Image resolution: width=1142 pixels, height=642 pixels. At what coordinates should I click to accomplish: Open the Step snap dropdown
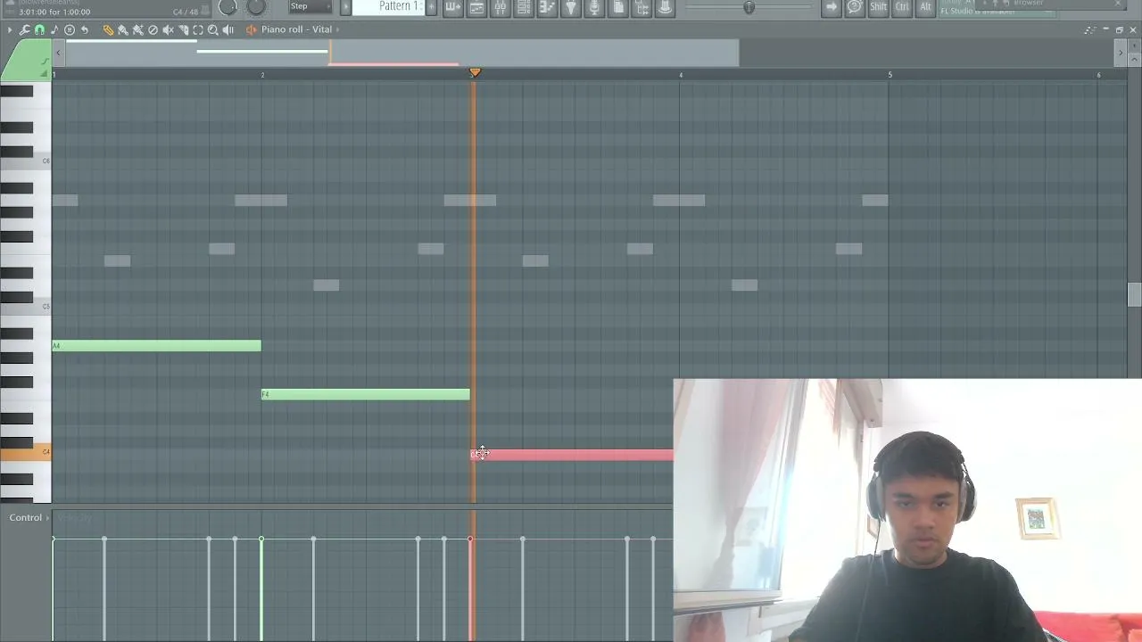[312, 6]
